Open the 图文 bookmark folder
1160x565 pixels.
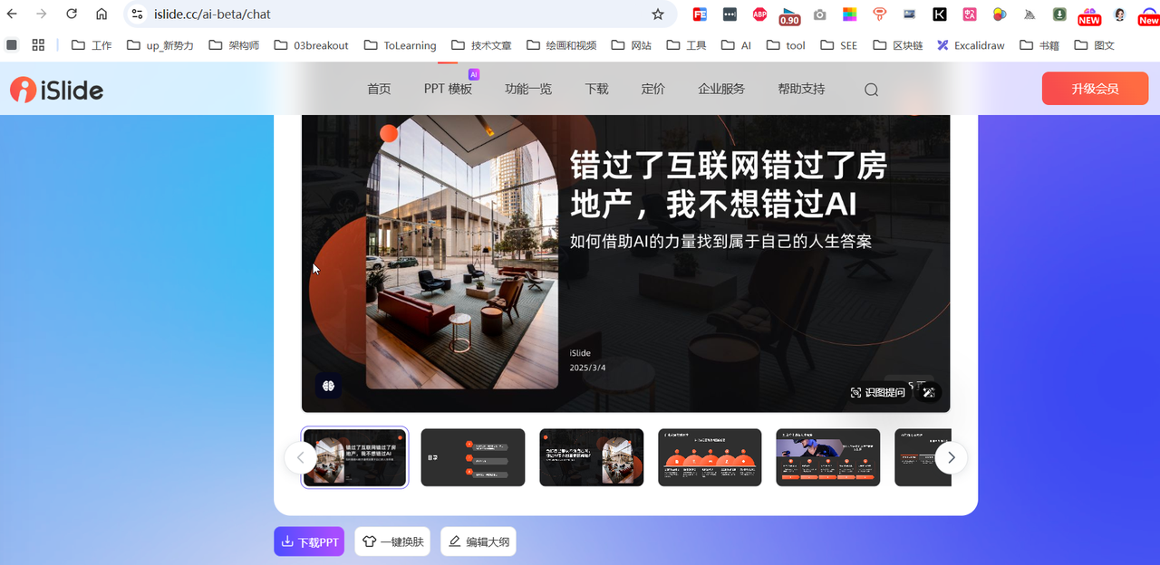[x=1095, y=44]
